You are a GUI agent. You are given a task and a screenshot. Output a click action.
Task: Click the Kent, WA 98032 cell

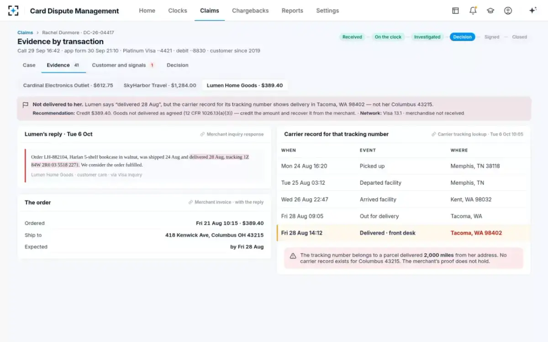(471, 200)
